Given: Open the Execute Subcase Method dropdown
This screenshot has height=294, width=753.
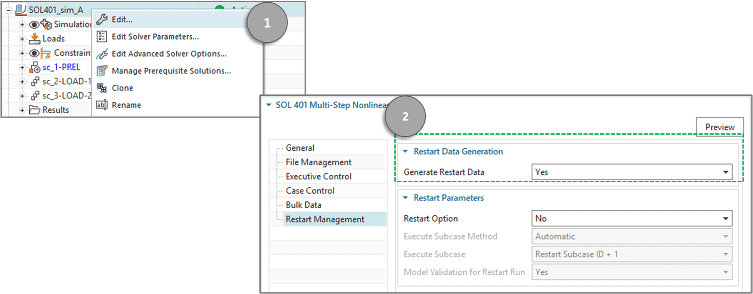Looking at the screenshot, I should click(x=632, y=236).
